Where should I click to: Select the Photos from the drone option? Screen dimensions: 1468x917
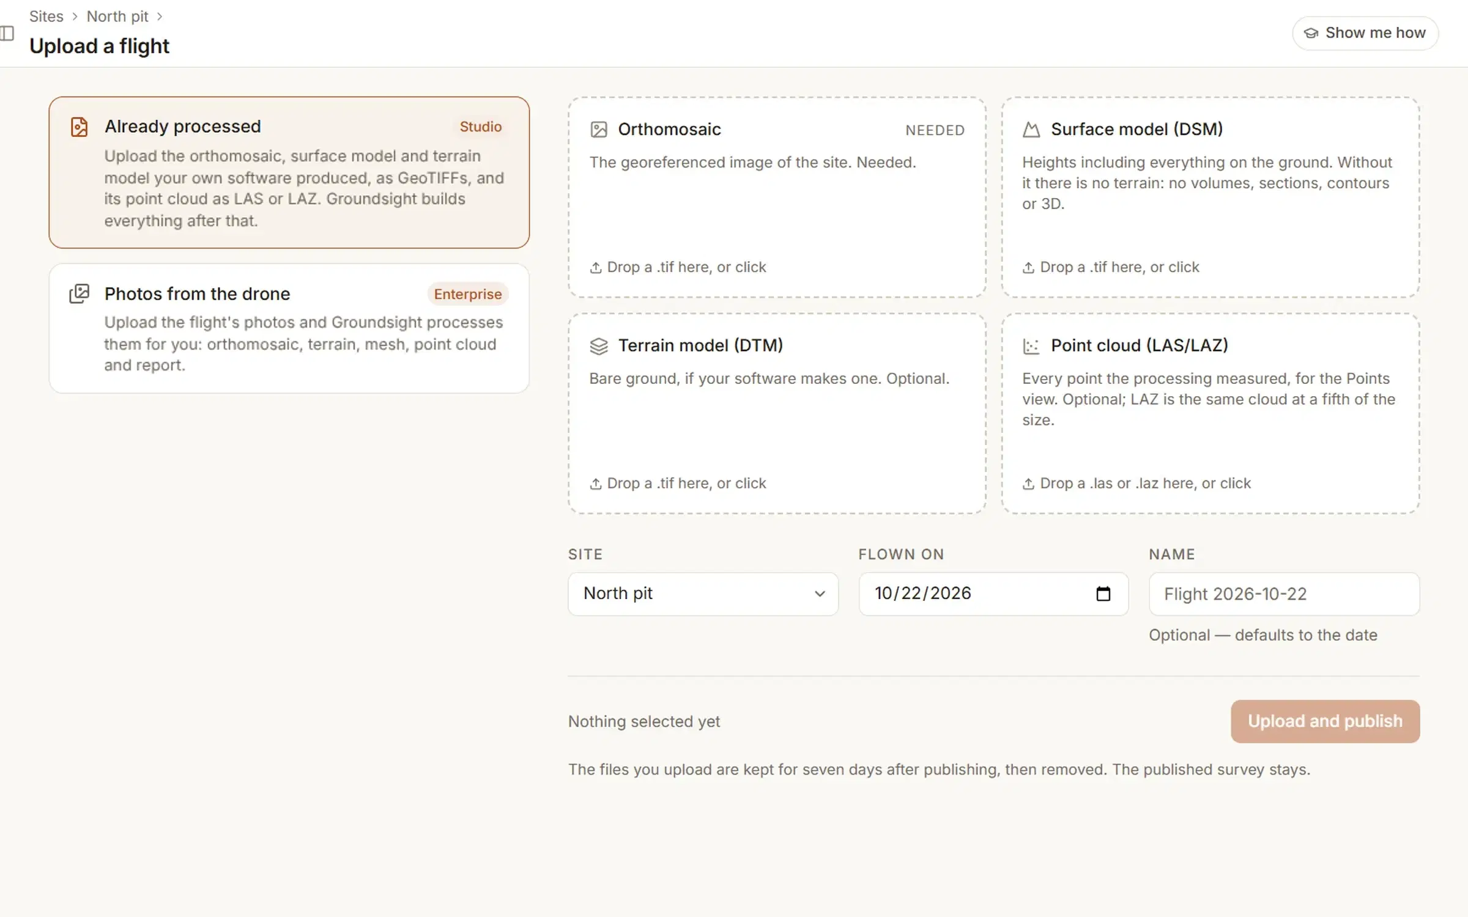click(x=289, y=328)
